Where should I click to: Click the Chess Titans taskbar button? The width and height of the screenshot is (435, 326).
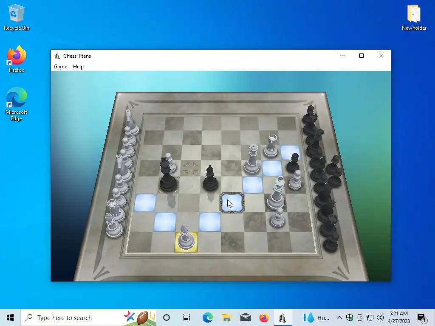click(282, 318)
